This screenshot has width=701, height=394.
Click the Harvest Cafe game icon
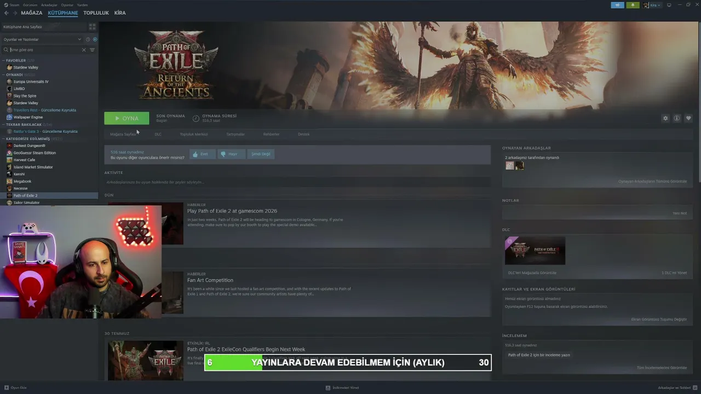tap(9, 160)
